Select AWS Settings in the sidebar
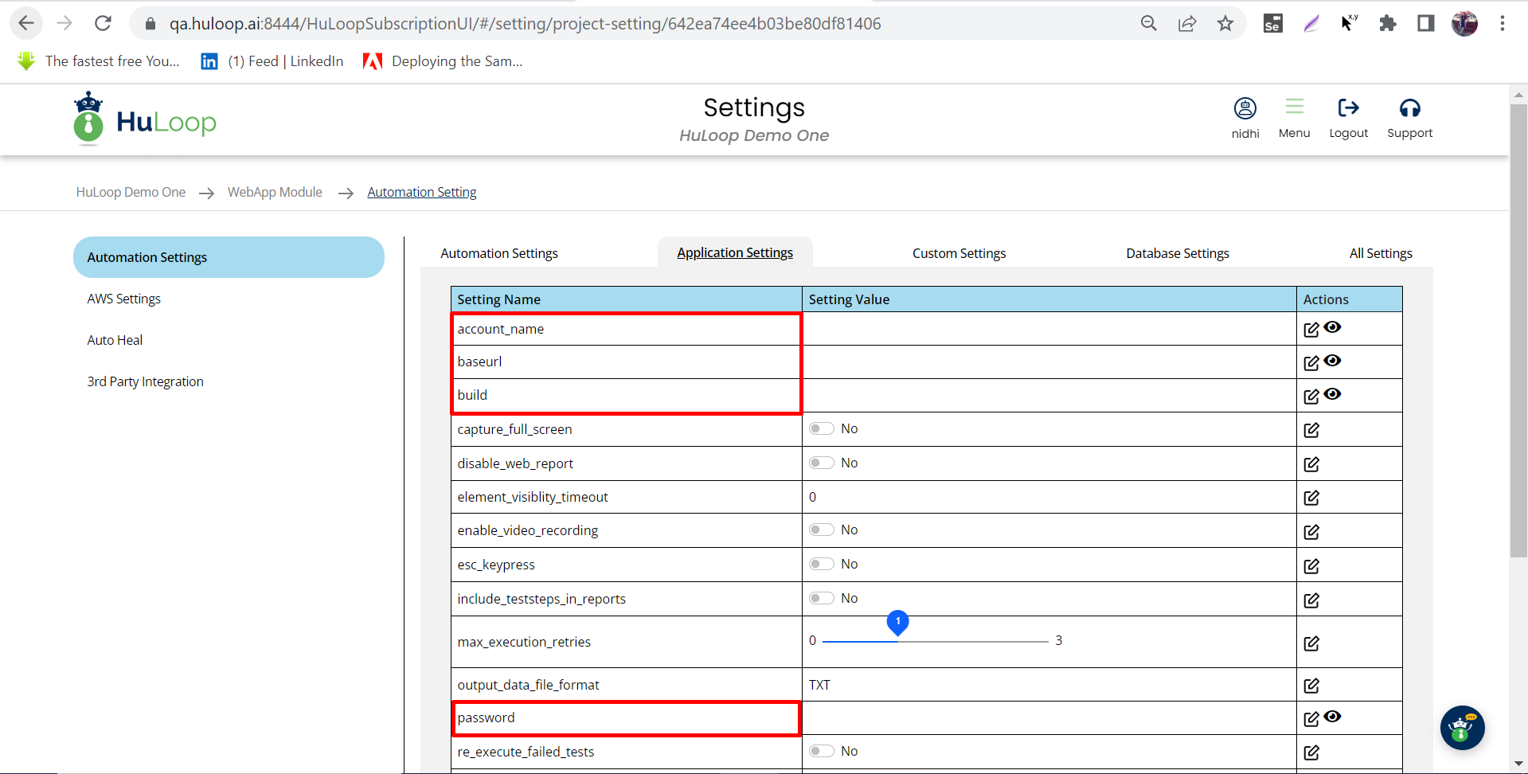The image size is (1528, 774). [x=124, y=299]
